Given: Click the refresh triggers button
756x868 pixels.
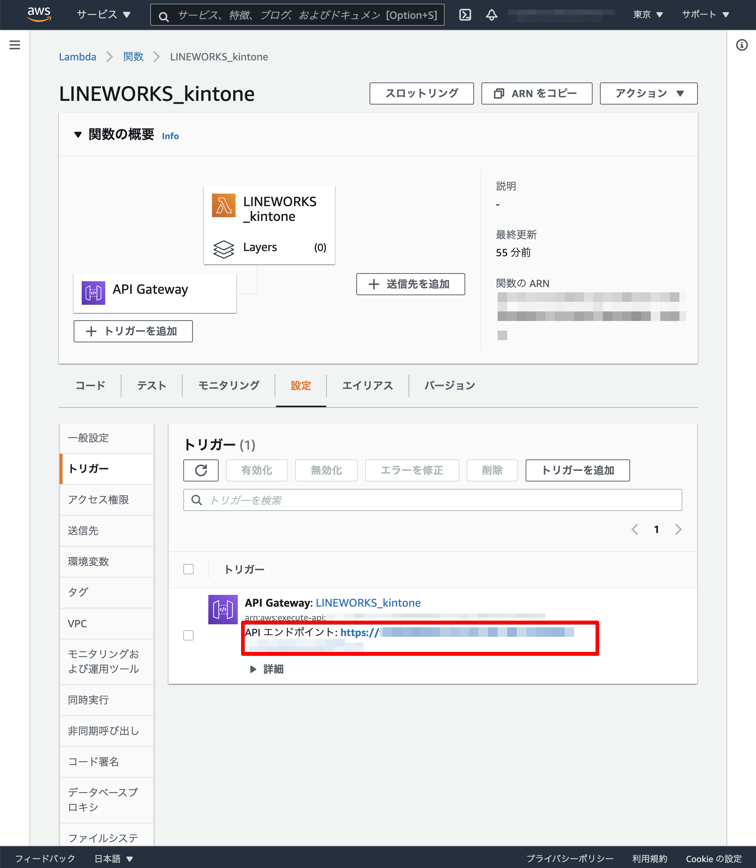Looking at the screenshot, I should point(201,470).
